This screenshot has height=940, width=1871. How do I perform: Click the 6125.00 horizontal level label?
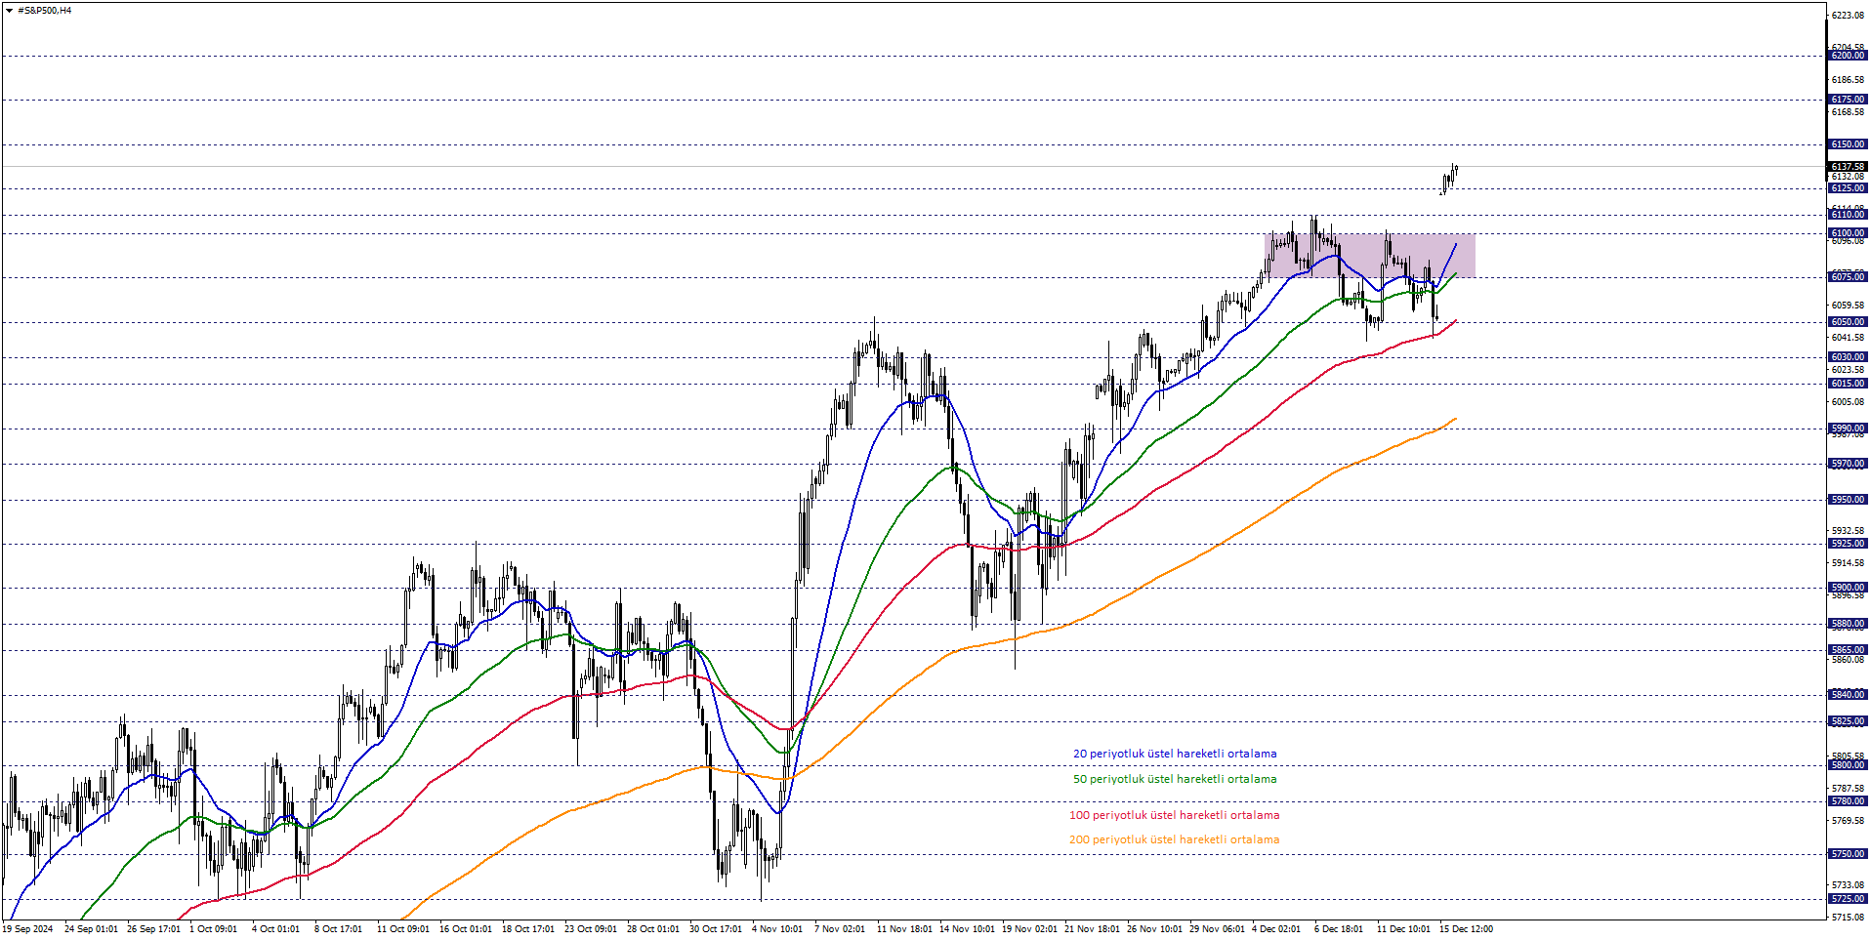point(1848,188)
